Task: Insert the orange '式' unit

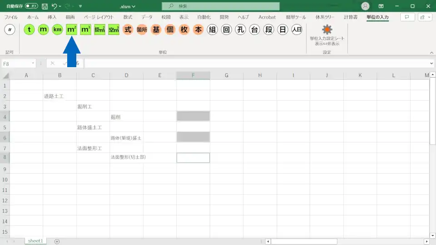Action: coord(128,29)
